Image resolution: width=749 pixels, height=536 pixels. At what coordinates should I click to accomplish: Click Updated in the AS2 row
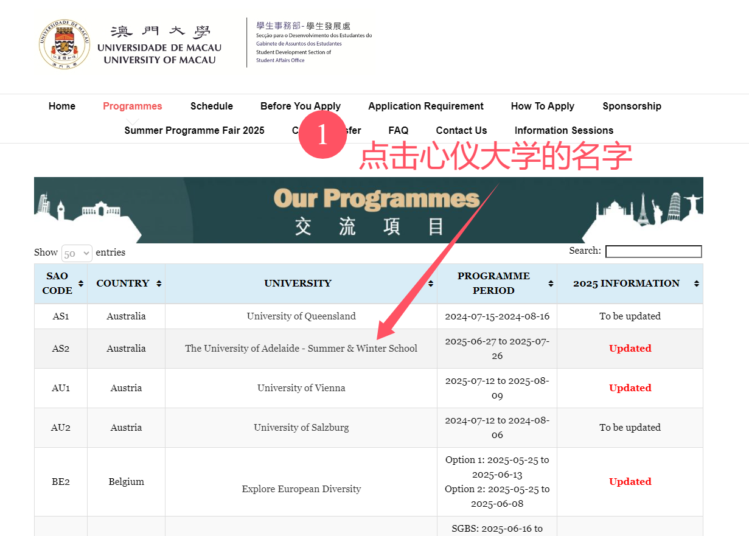pos(630,349)
